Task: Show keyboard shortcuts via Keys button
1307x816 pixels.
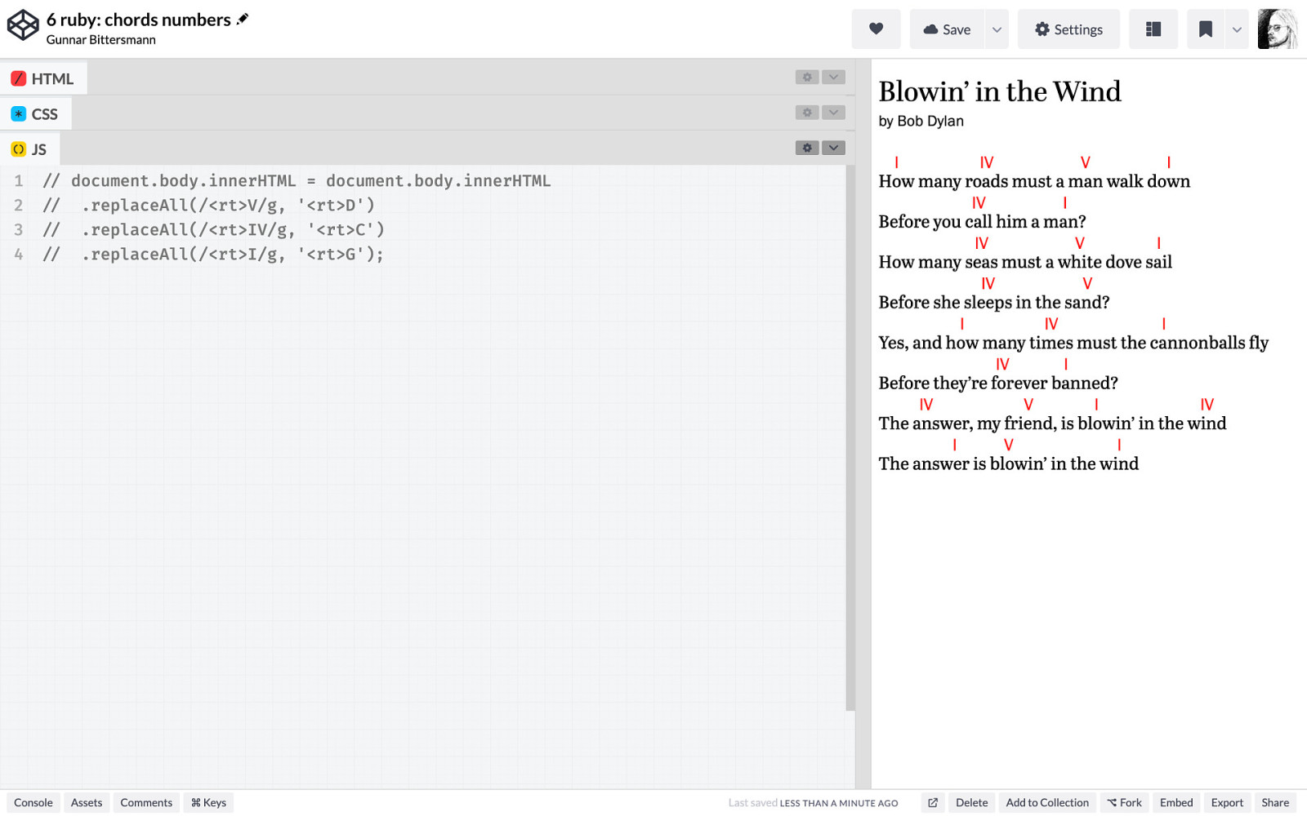Action: pos(208,802)
